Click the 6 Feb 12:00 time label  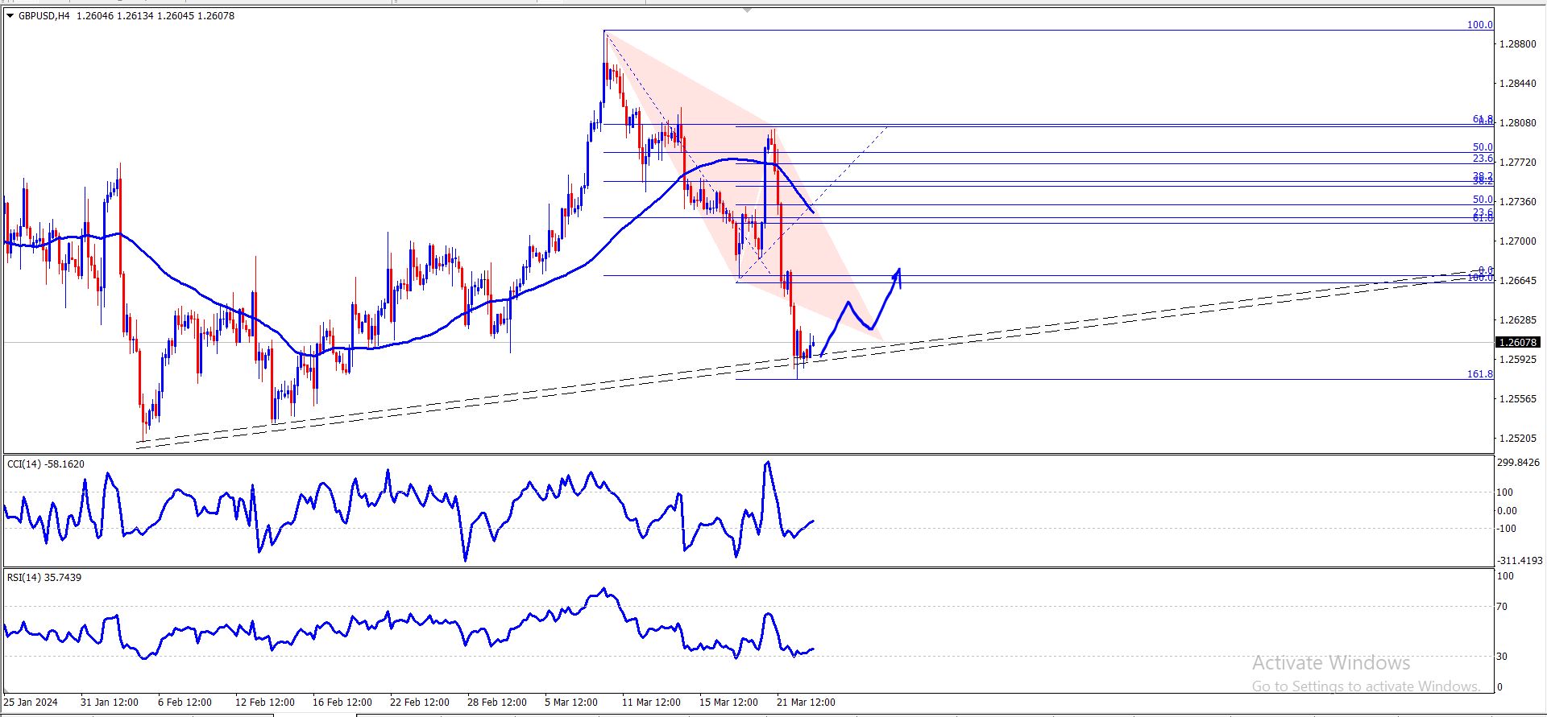point(185,703)
